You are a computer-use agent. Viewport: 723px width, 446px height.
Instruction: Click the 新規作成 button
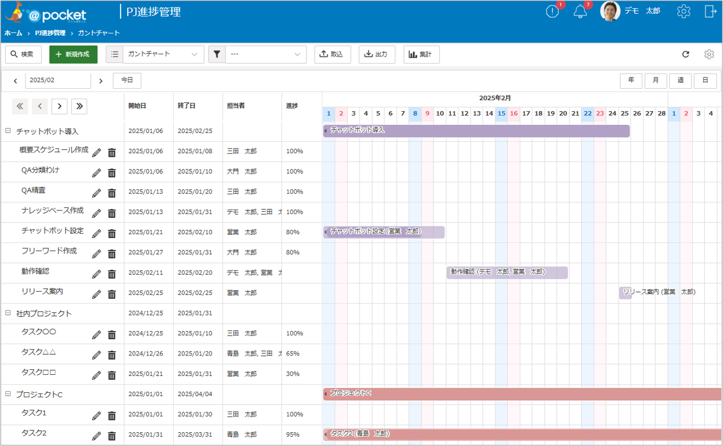[73, 54]
